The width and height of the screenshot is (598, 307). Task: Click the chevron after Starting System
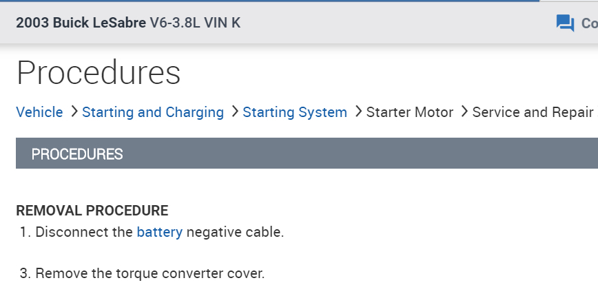pyautogui.click(x=358, y=112)
